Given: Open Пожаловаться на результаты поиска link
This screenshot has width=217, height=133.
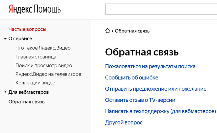Looking at the screenshot, I should coord(150,66).
